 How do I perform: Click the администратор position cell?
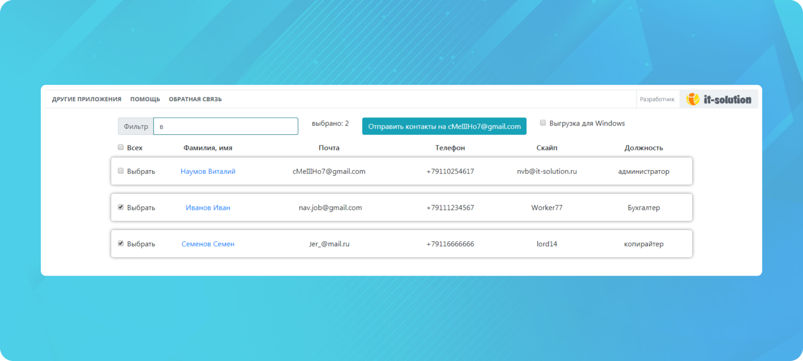(x=643, y=171)
